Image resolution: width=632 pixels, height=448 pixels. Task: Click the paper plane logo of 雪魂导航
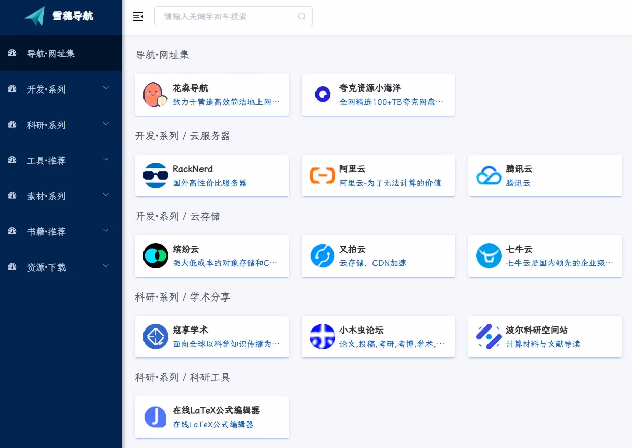[x=35, y=16]
